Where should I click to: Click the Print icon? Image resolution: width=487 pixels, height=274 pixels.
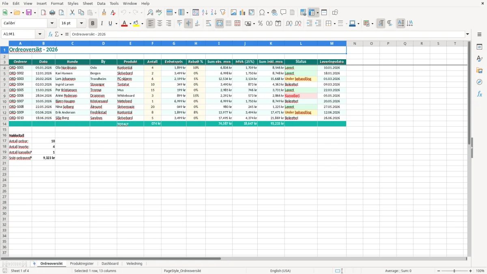pyautogui.click(x=52, y=13)
